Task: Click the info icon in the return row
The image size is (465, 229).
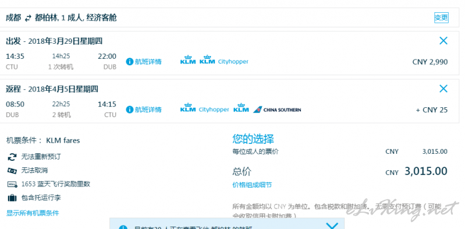Action: point(129,110)
